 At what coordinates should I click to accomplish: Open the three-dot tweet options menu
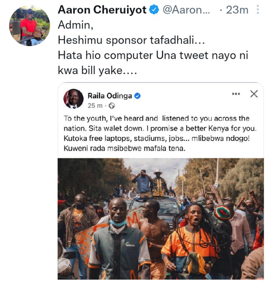(x=257, y=10)
